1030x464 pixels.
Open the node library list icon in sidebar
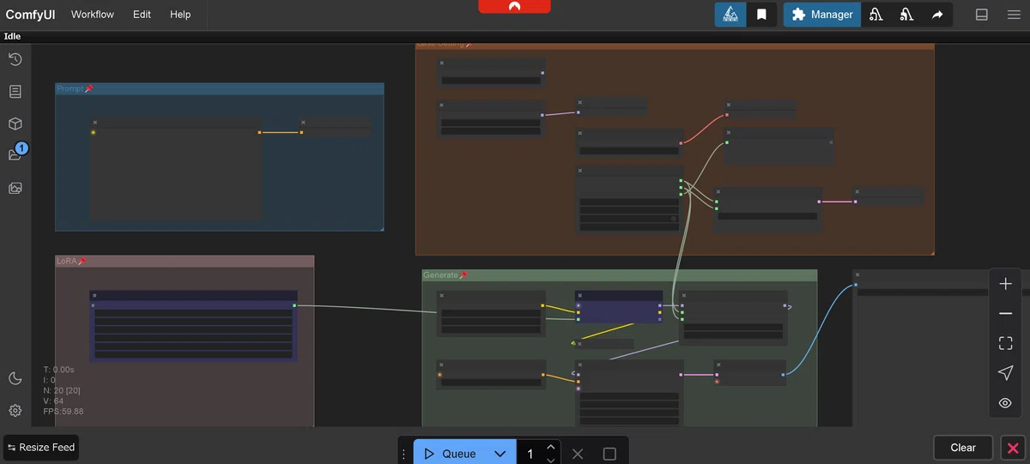(15, 91)
